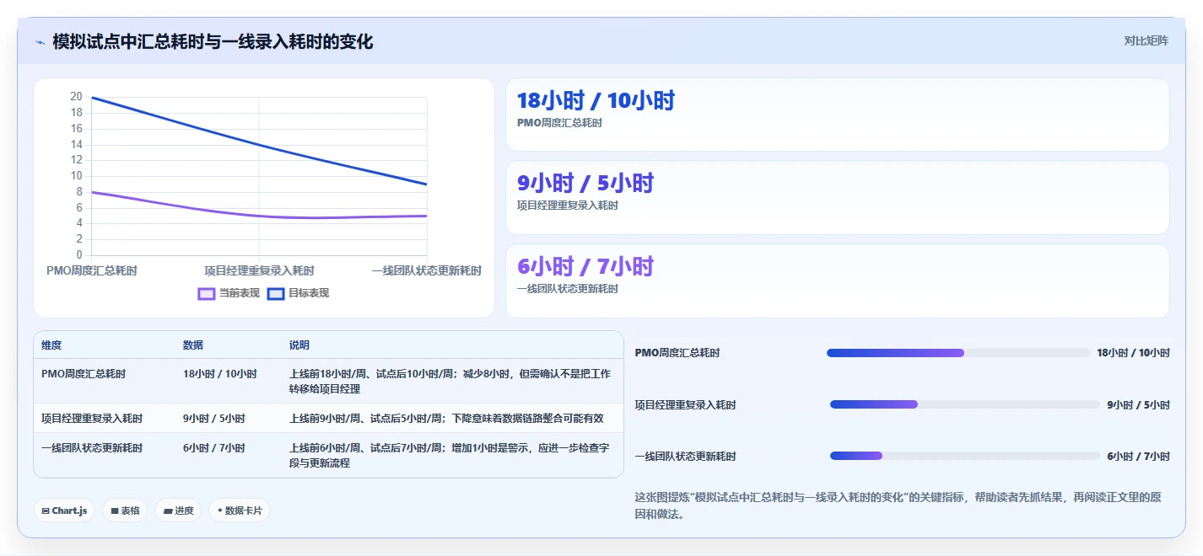Image resolution: width=1203 pixels, height=556 pixels.
Task: Click the description starting 上线前18小时/周
Action: click(450, 381)
